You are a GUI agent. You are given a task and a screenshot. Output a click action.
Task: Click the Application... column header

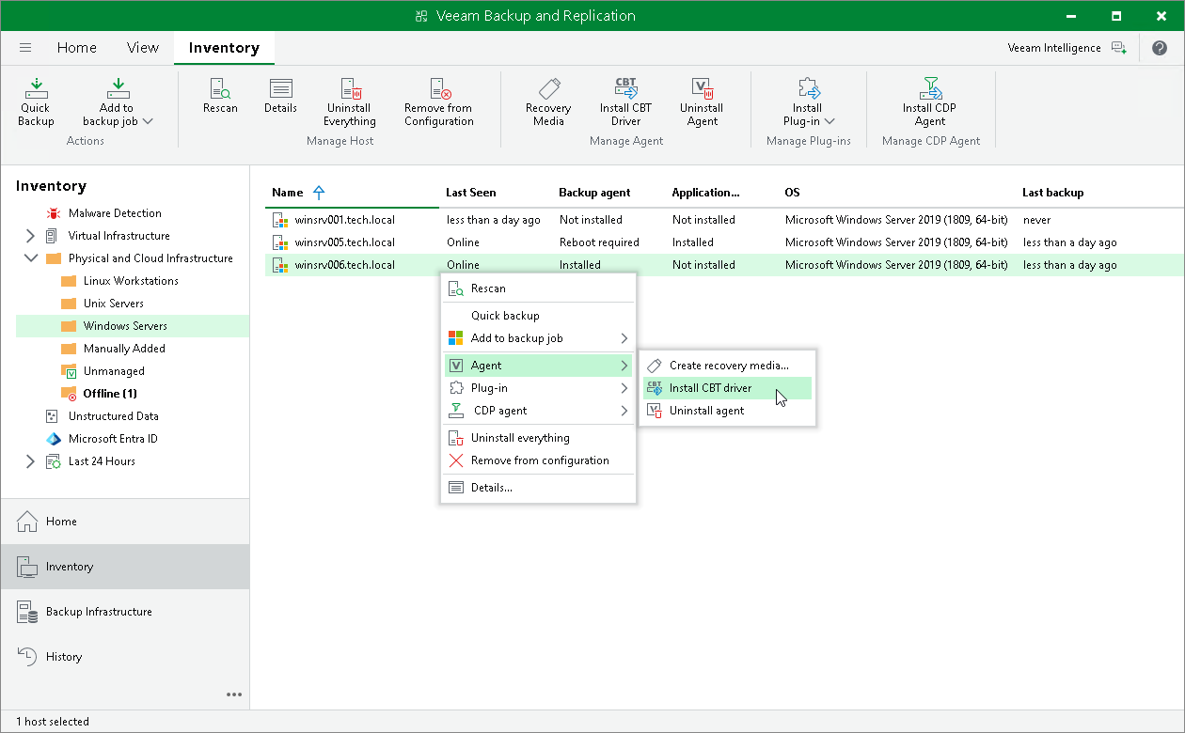tap(705, 193)
